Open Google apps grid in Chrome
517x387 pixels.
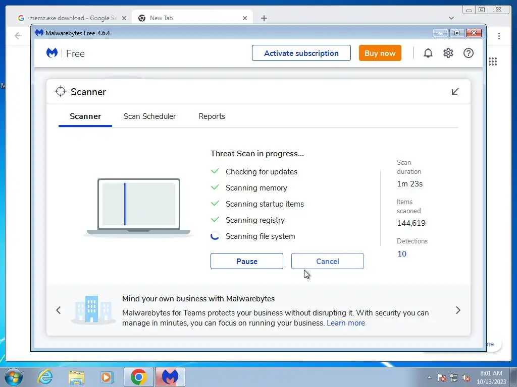pyautogui.click(x=493, y=61)
